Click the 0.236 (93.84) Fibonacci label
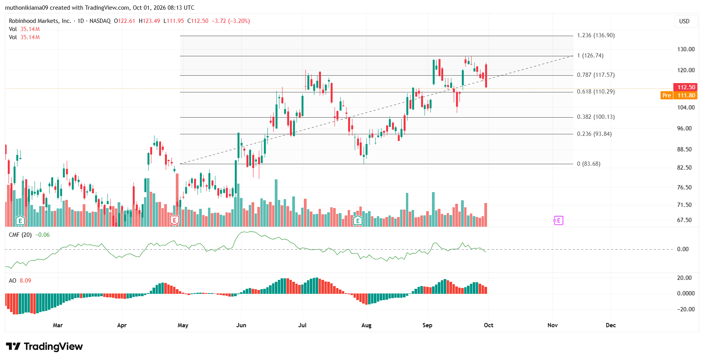This screenshot has width=704, height=361. 594,134
